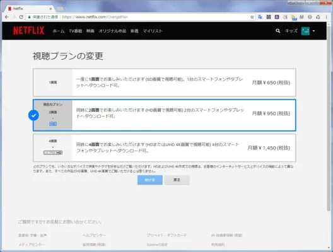Click the scrollbar down arrow at bottom right
The width and height of the screenshot is (333, 252).
(329, 248)
